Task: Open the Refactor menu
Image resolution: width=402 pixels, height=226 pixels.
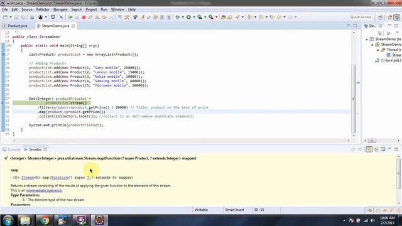Action: [x=43, y=9]
